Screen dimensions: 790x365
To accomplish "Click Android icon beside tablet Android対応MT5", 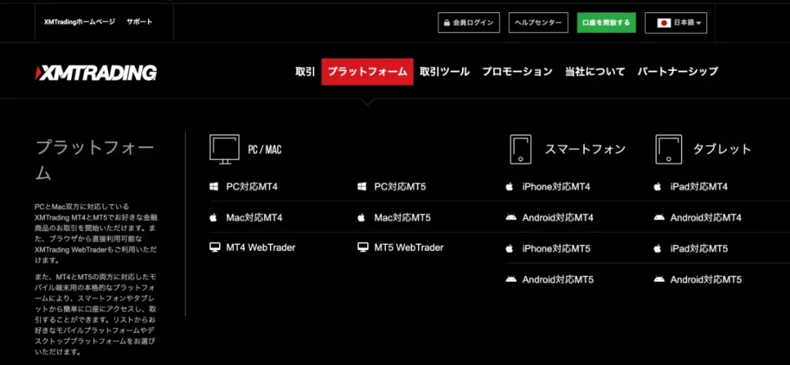I will tap(659, 279).
